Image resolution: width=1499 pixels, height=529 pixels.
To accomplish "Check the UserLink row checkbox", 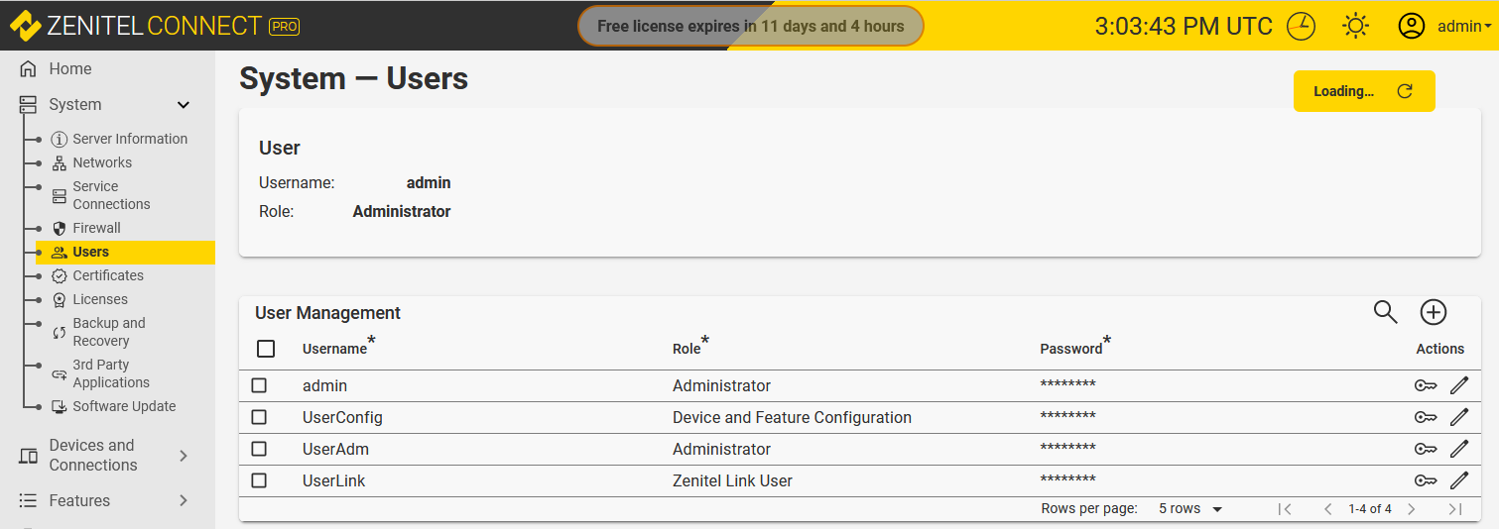I will (x=259, y=480).
